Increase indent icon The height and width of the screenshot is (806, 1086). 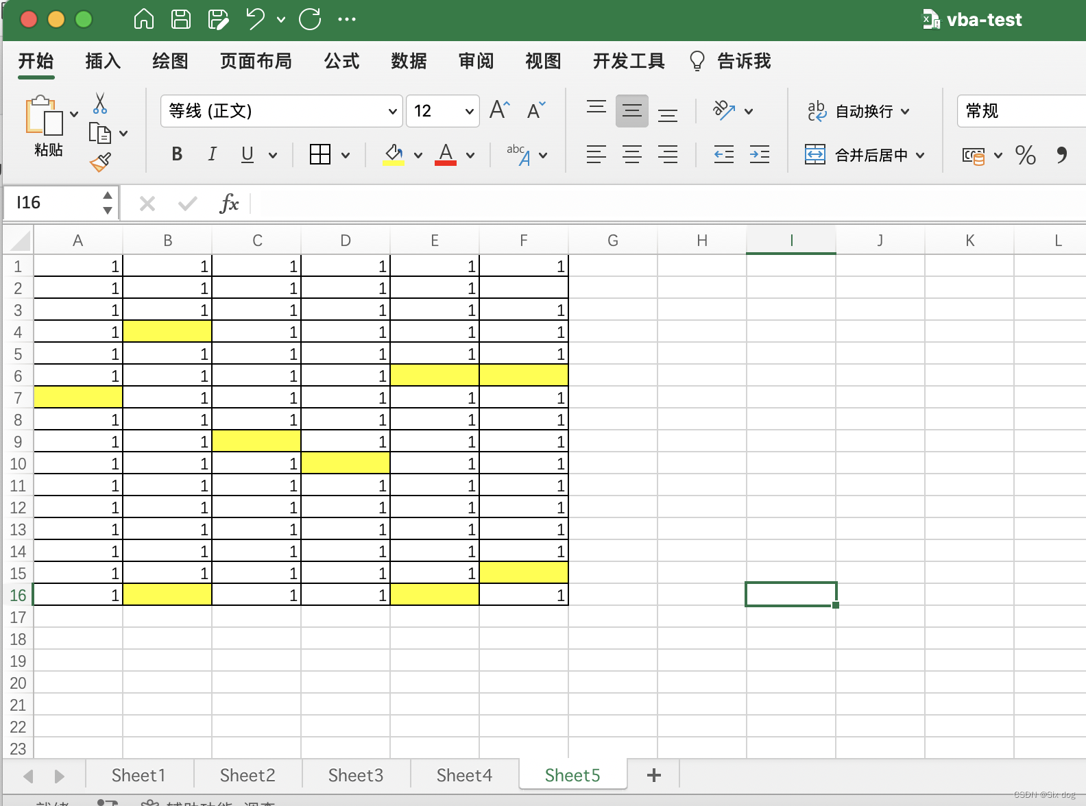[x=760, y=154]
